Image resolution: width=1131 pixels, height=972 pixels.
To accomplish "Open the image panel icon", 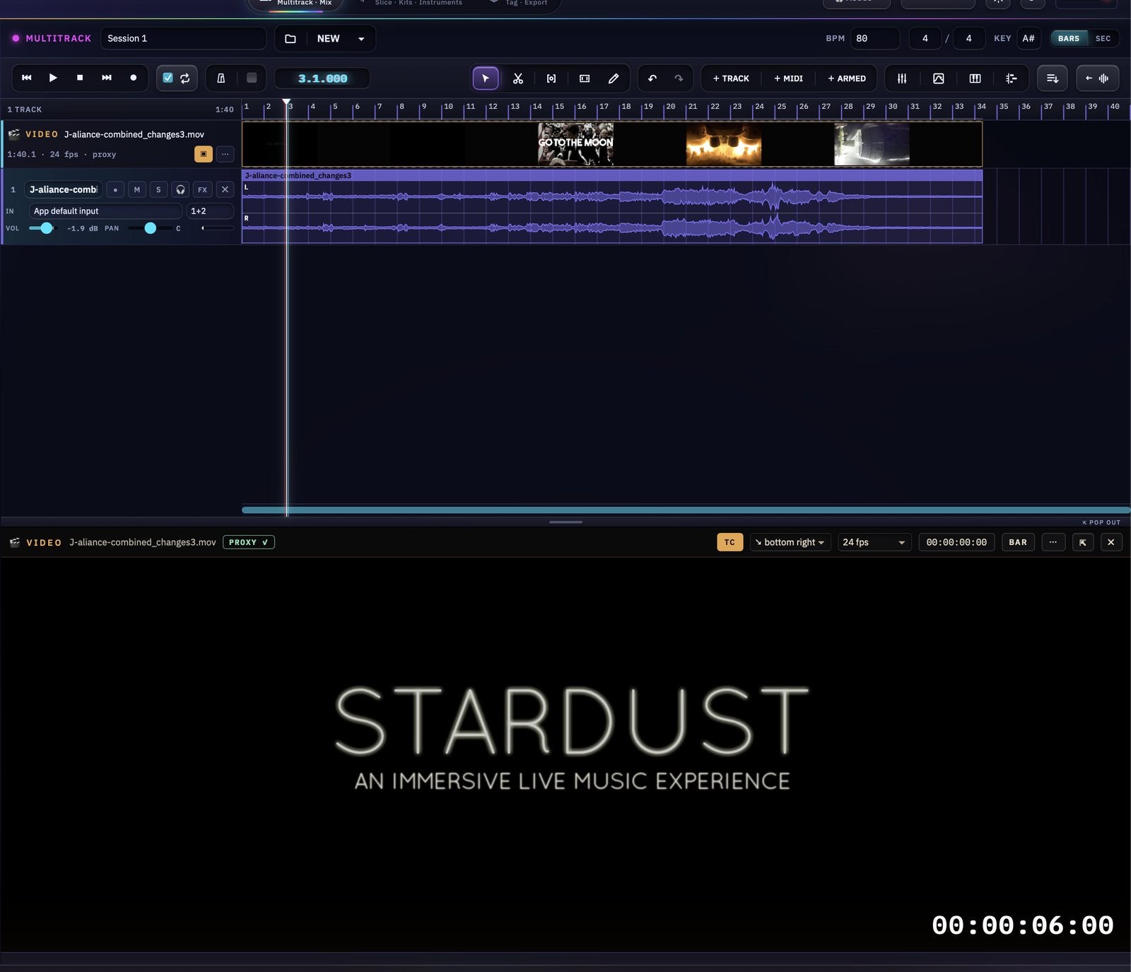I will click(939, 78).
